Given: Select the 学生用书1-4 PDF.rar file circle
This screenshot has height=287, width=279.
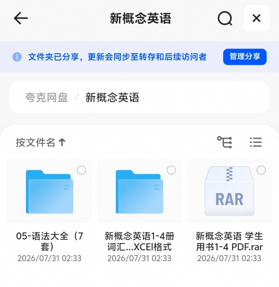Looking at the screenshot, I should point(261,170).
